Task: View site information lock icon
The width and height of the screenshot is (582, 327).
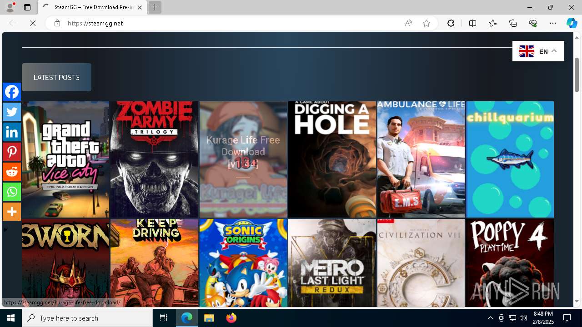Action: click(x=57, y=23)
